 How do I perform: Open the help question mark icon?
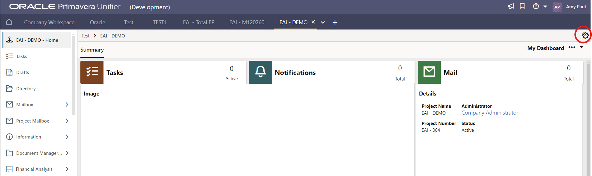click(x=536, y=6)
